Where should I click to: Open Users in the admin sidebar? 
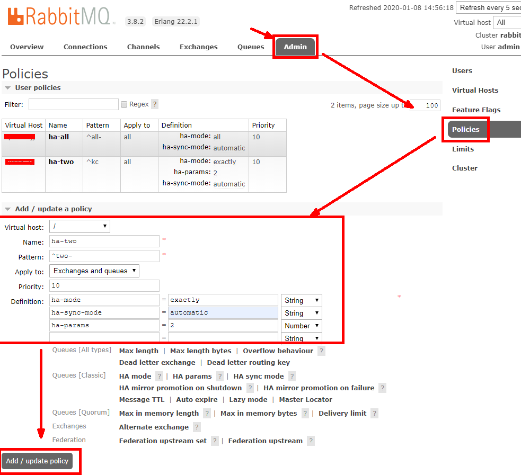pos(462,71)
